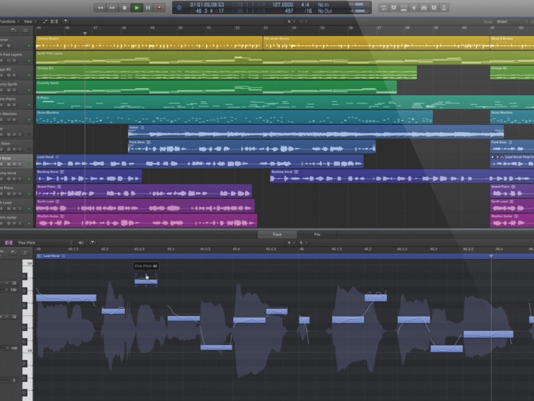The image size is (534, 401).
Task: Click the Rewind transport button
Action: click(100, 8)
